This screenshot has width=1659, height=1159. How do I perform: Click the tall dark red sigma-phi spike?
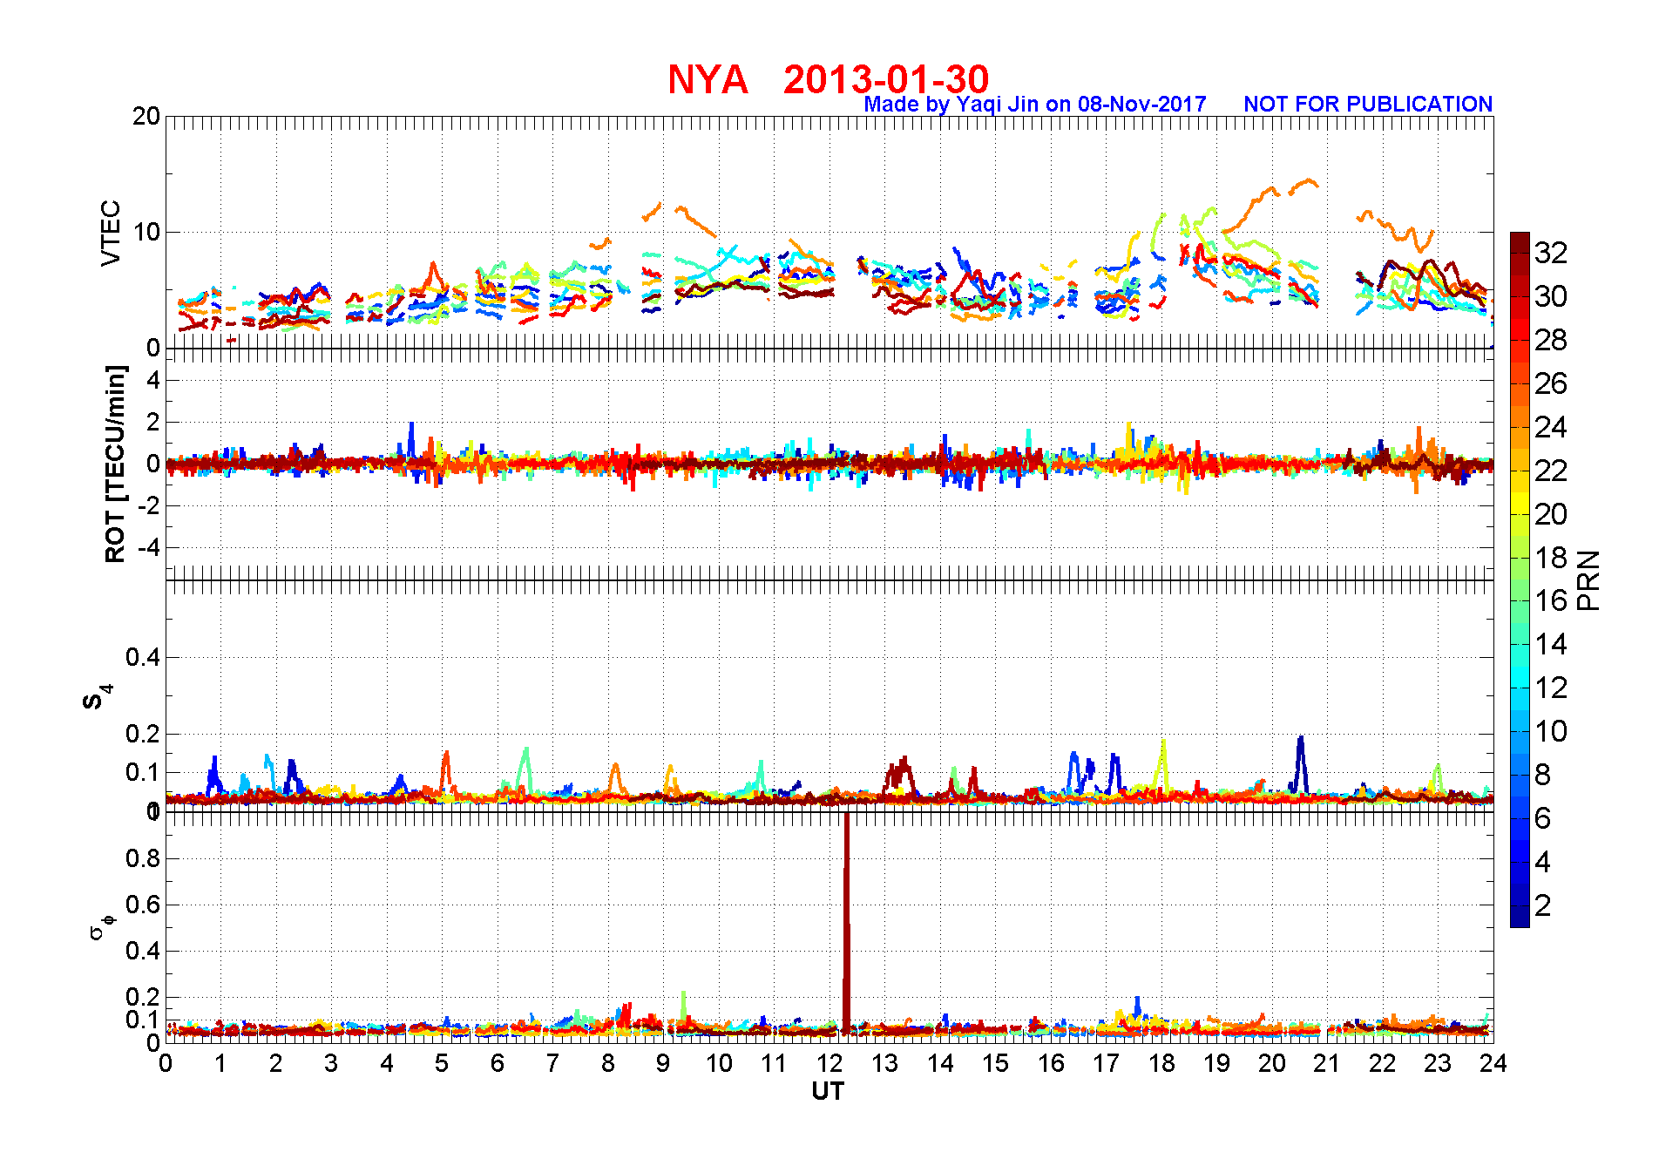[846, 924]
